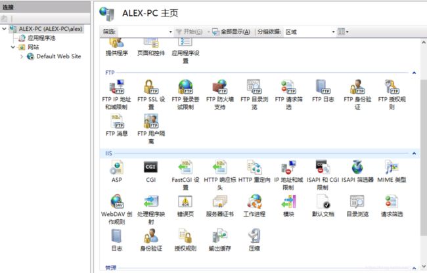This screenshot has height=273, width=427.
Task: Open FTP 授权规则 feature
Action: click(x=392, y=94)
